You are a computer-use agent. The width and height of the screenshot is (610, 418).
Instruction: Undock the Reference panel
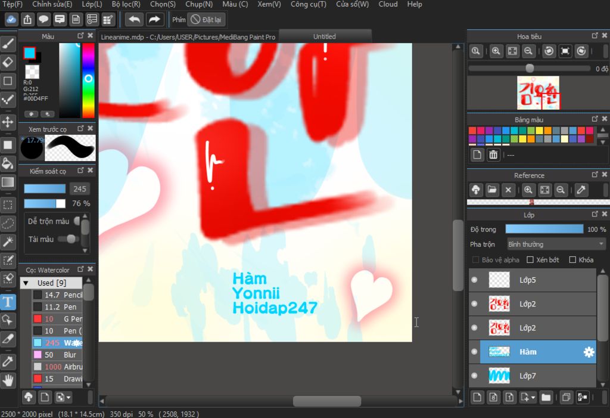595,175
